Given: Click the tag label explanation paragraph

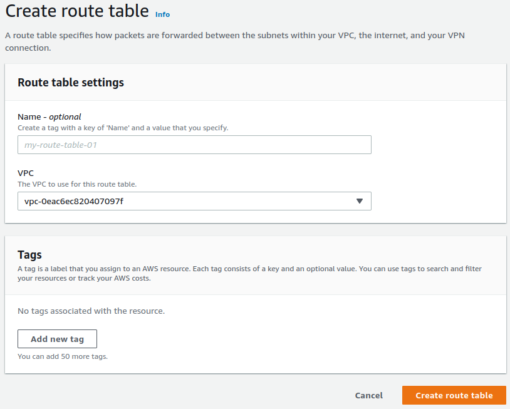Looking at the screenshot, I should pos(249,273).
